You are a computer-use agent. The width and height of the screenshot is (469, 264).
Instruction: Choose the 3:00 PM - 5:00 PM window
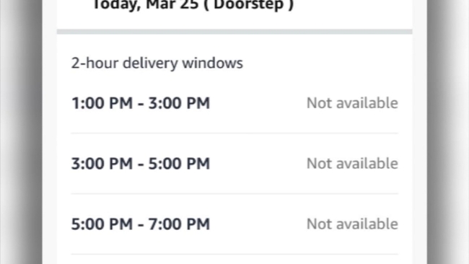[x=234, y=164]
